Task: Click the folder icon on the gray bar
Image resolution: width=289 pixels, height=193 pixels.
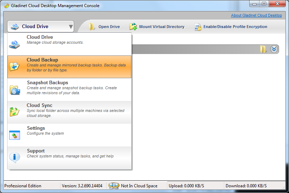Action: coord(263,49)
